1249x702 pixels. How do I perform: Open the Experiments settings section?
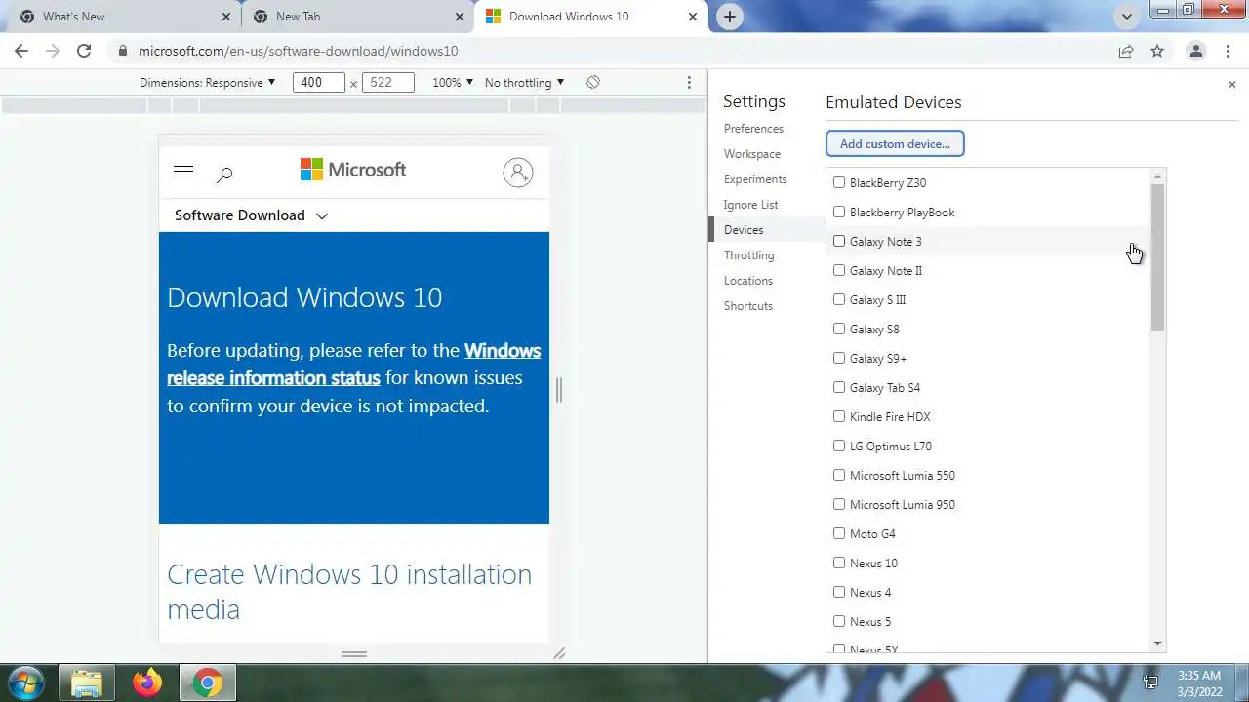coord(755,179)
